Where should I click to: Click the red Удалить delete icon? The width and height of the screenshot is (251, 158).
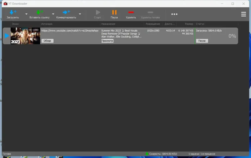point(131,12)
